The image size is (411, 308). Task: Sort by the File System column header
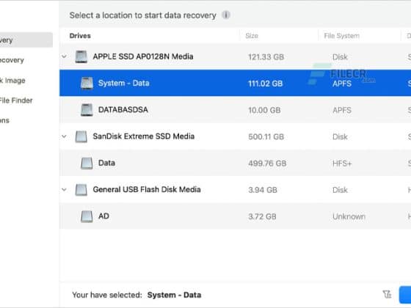(x=341, y=36)
